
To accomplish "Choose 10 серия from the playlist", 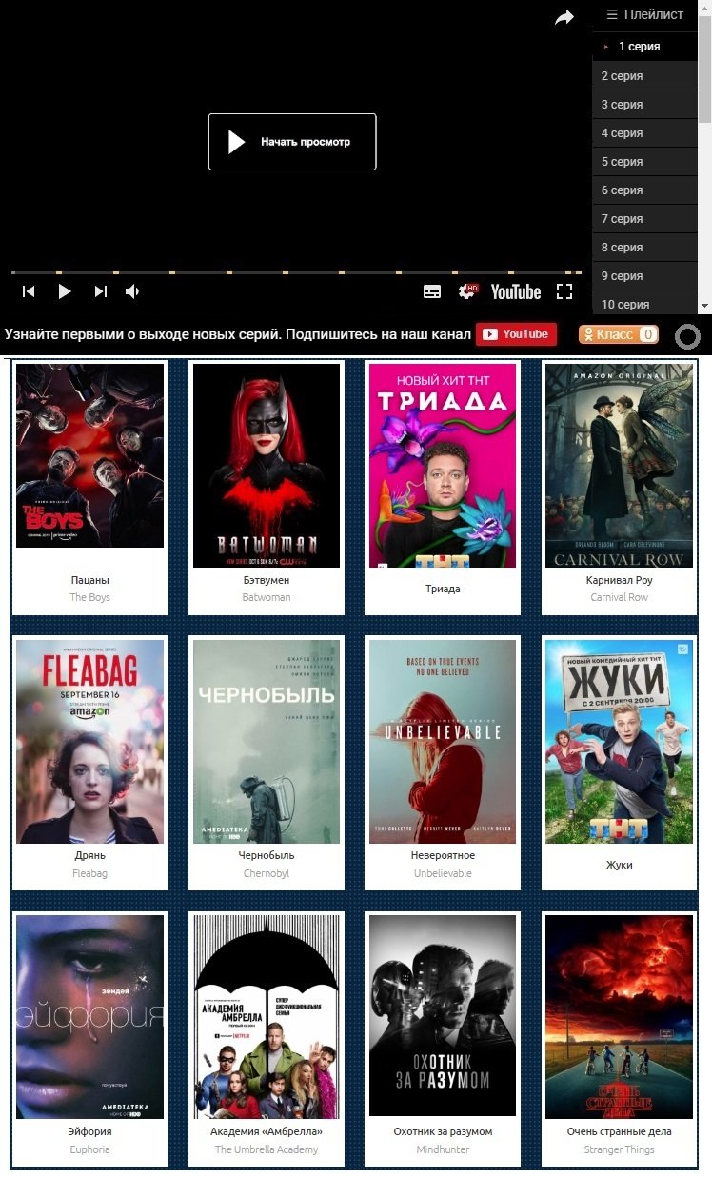I will coord(644,304).
